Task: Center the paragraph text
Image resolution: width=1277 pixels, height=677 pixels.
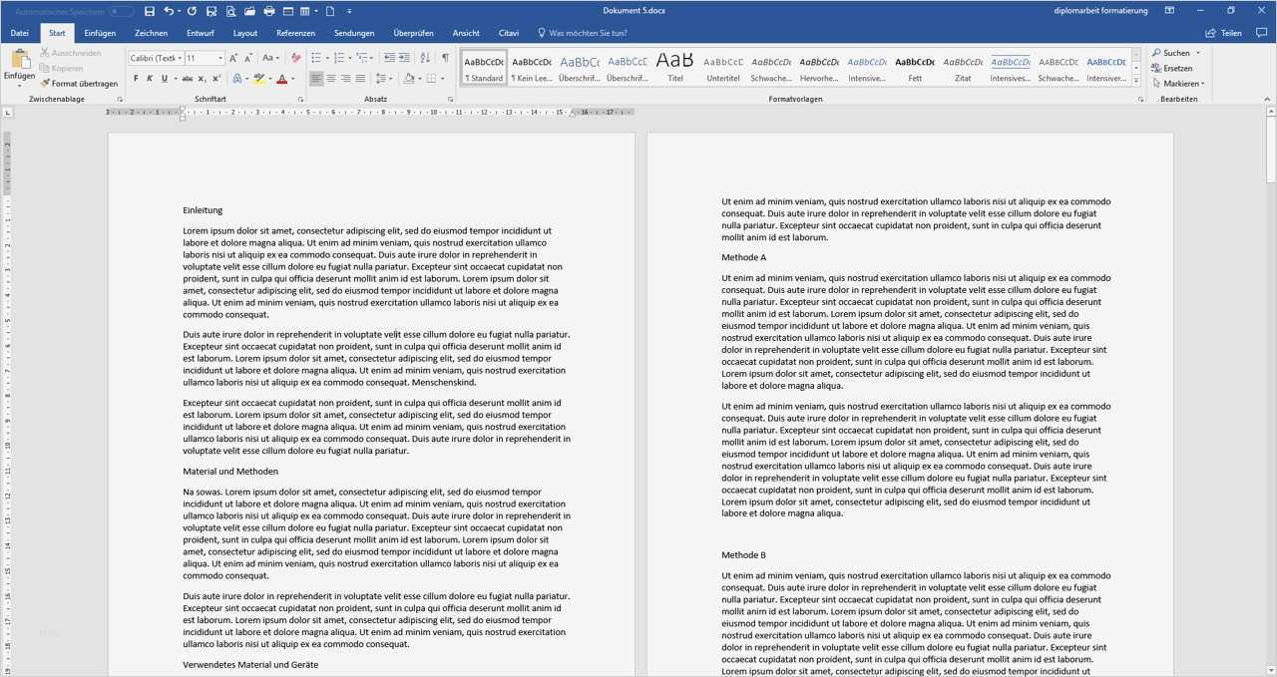Action: pos(331,78)
